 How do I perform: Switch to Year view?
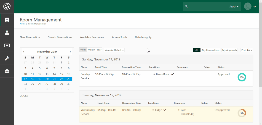point(99,50)
